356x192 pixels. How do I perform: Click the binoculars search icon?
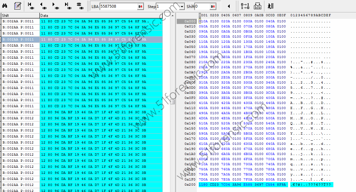coord(5,5)
